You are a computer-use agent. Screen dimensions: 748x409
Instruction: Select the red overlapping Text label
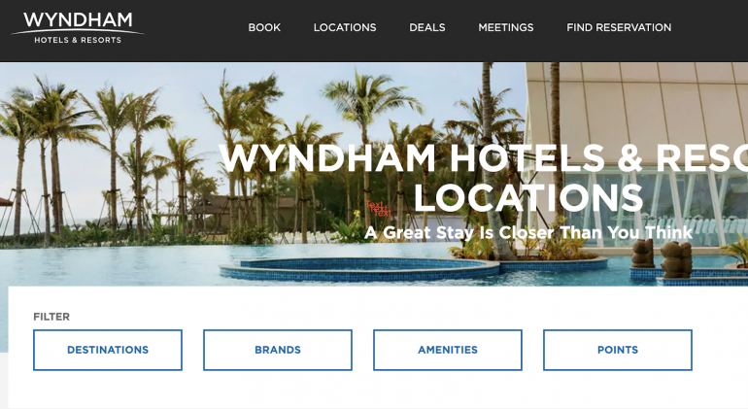[379, 209]
